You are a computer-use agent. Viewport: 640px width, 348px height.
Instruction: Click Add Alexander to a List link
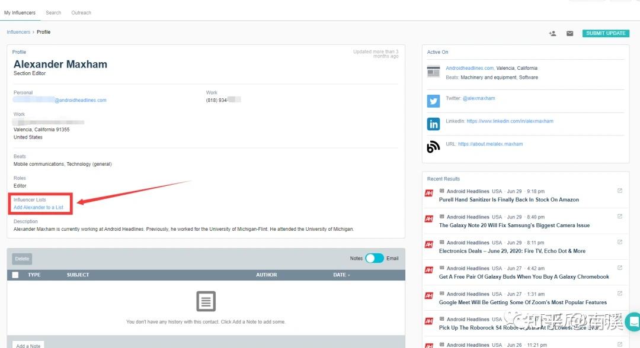click(x=39, y=207)
